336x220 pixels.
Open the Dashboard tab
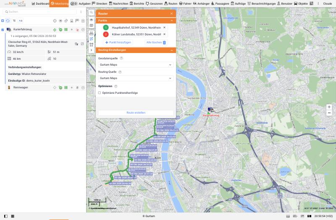tap(40, 3)
